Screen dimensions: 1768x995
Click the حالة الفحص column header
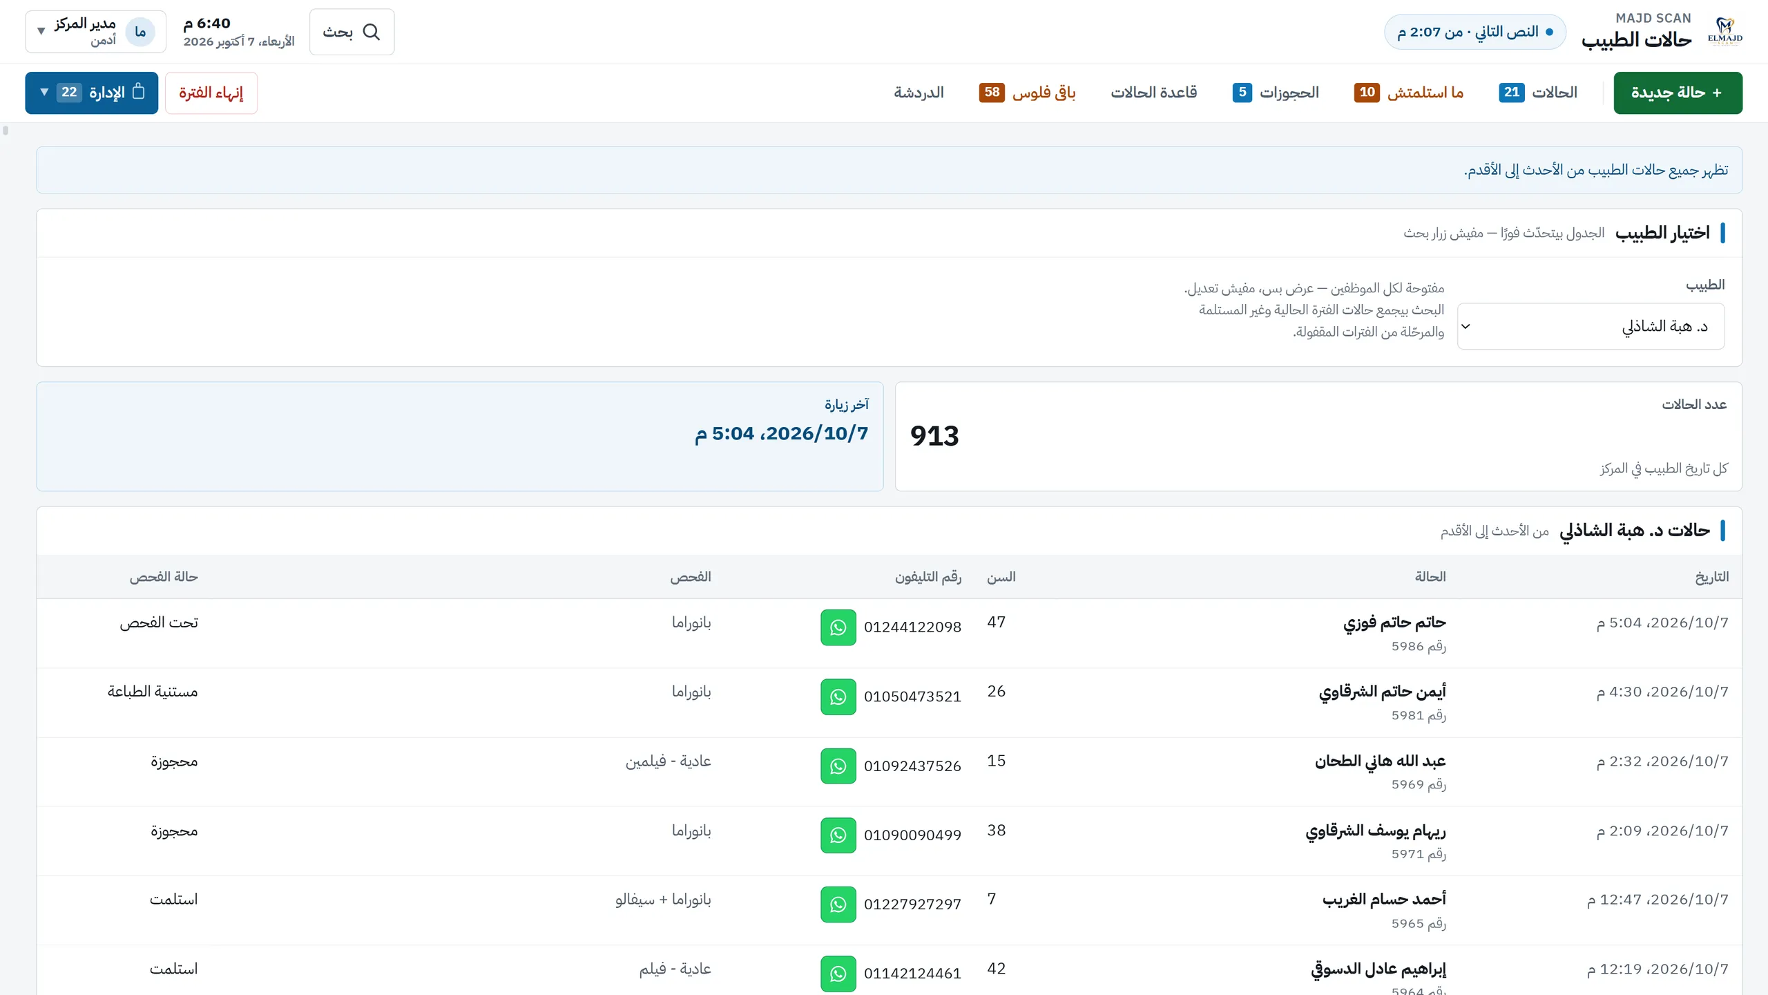click(164, 577)
